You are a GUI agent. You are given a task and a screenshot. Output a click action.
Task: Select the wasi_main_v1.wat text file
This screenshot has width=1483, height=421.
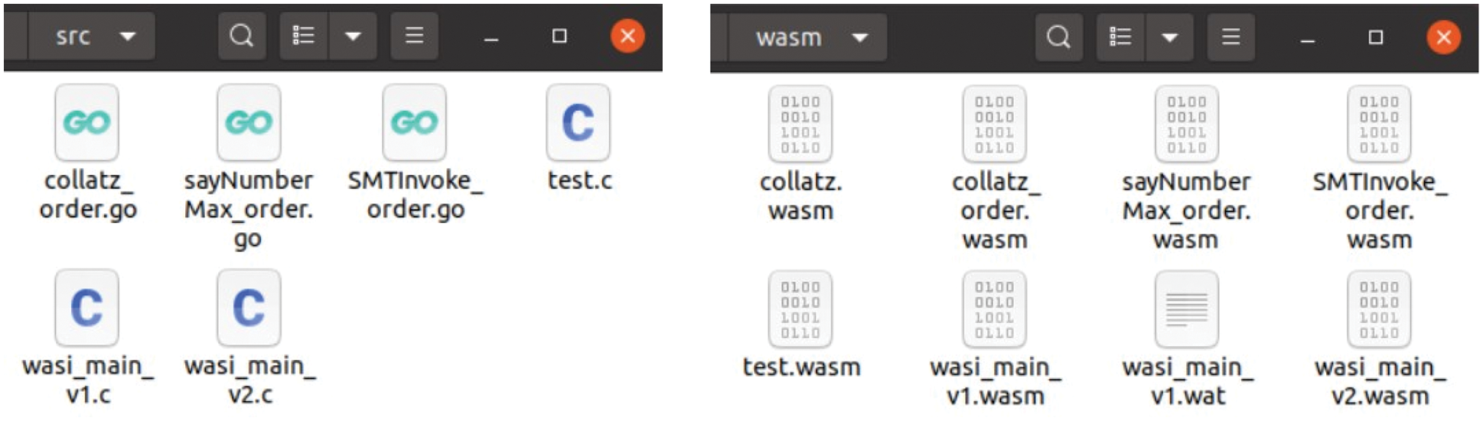click(x=1187, y=309)
